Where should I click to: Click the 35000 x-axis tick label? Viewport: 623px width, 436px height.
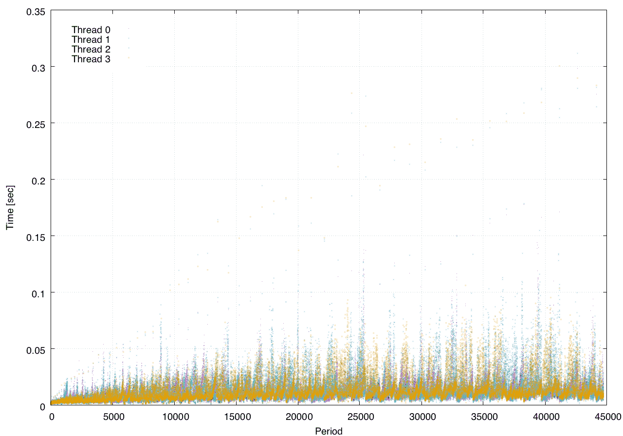coord(483,417)
